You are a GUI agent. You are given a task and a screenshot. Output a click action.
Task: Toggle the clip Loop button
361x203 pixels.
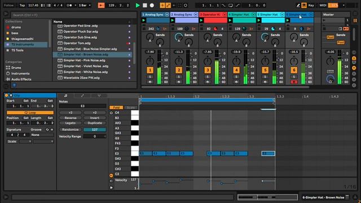[x=30, y=113]
